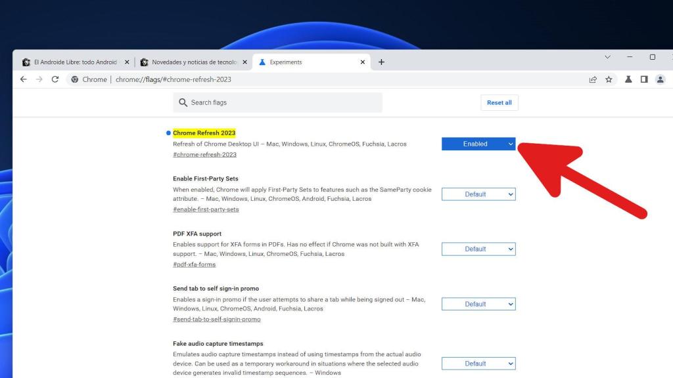Bookmark this page with the star icon
Image resolution: width=673 pixels, height=378 pixels.
pos(609,79)
